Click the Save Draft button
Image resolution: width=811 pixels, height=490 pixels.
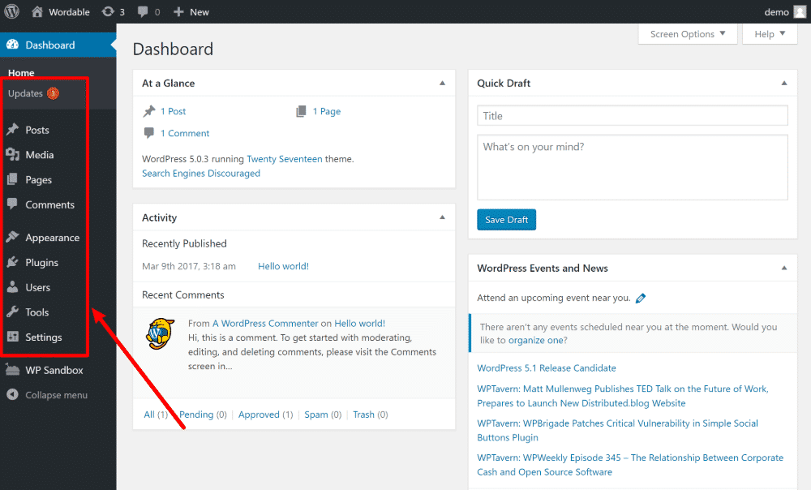506,219
